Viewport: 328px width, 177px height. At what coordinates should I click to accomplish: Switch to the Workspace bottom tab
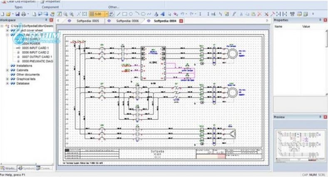point(8,168)
